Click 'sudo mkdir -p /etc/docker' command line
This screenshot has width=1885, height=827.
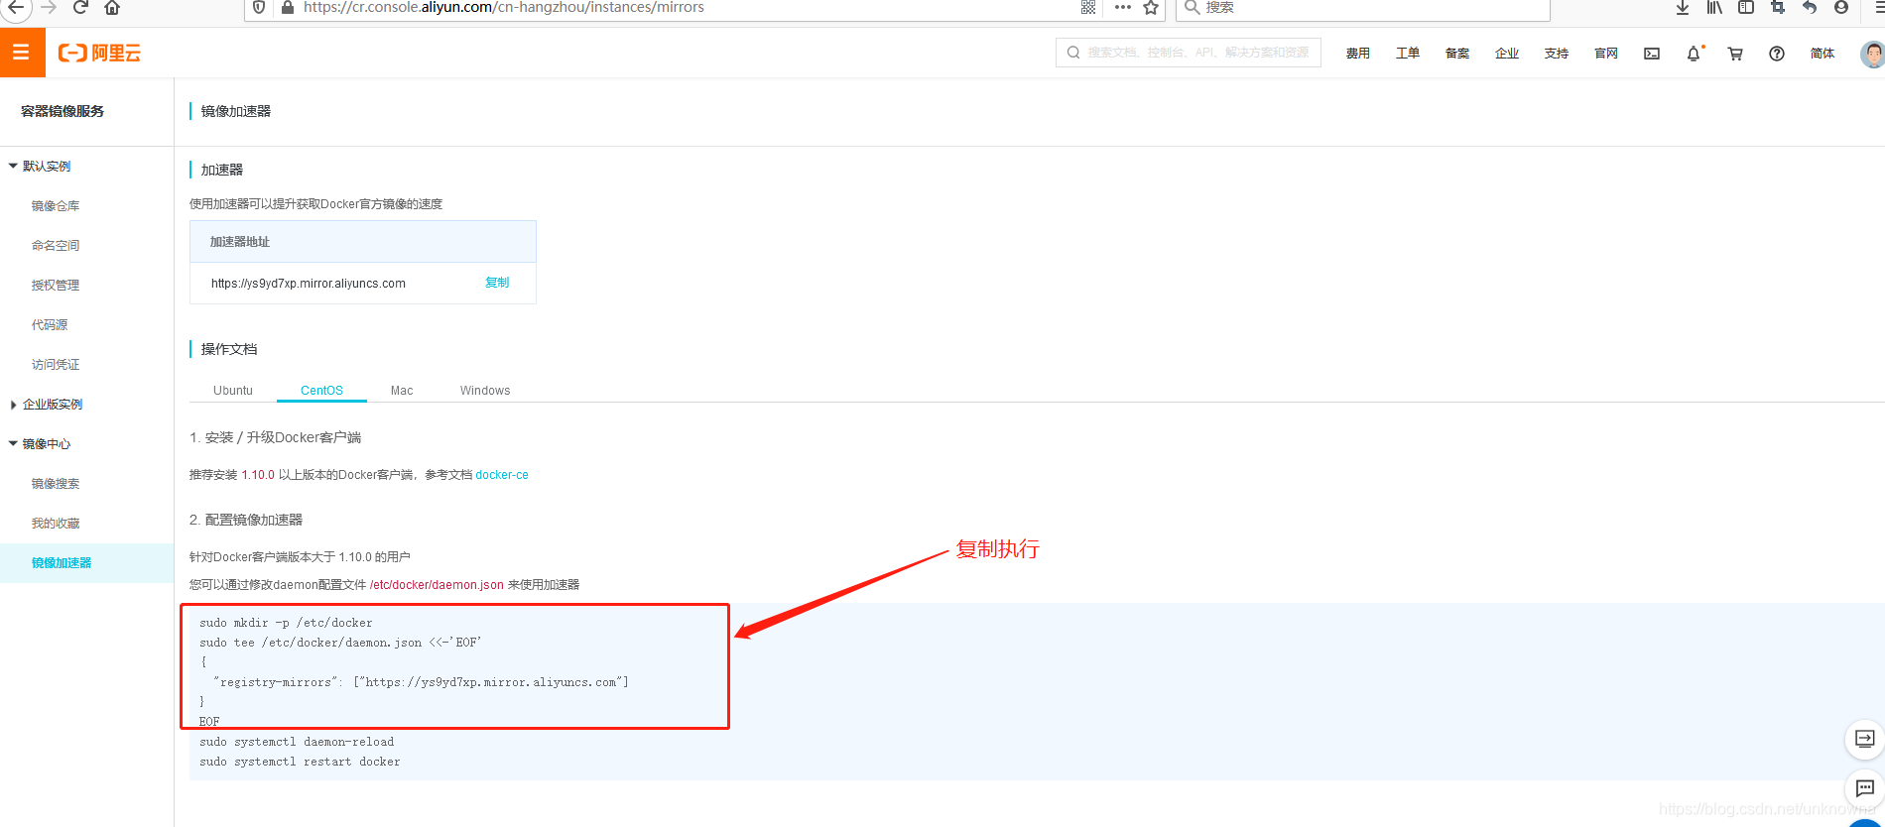coord(286,623)
